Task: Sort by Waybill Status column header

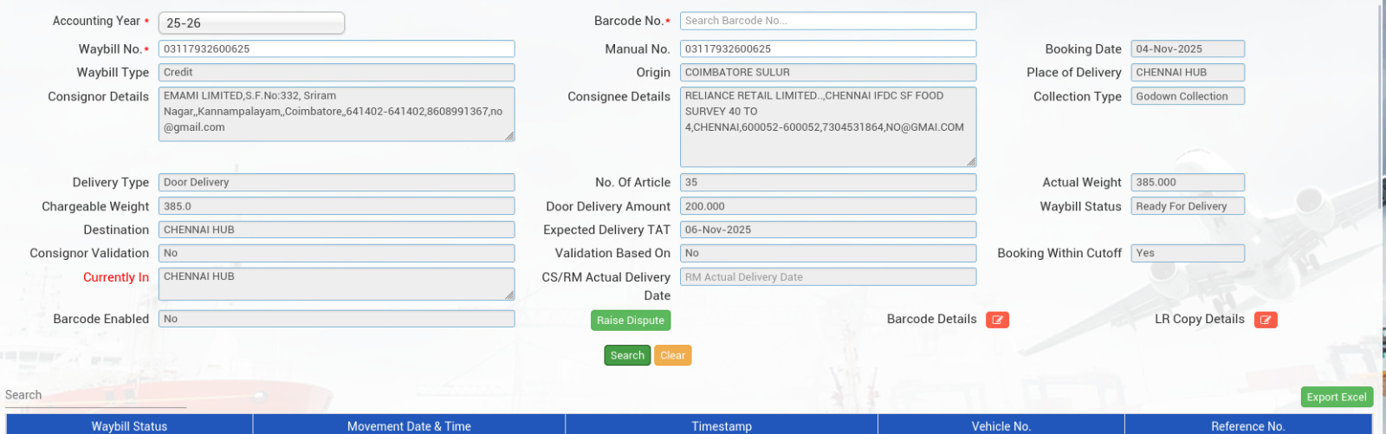Action: pos(129,425)
